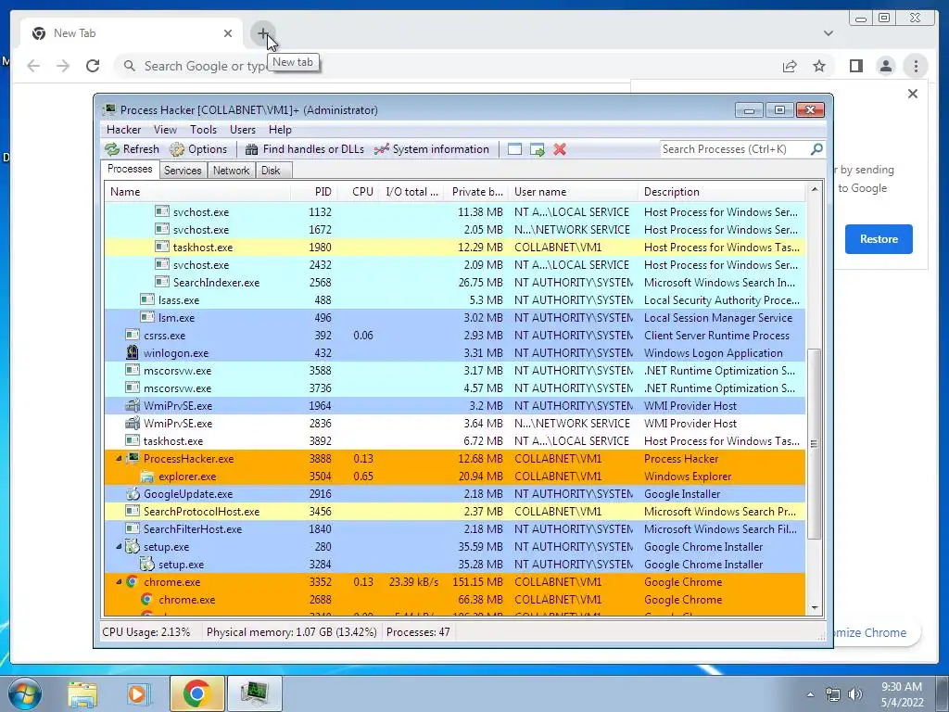
Task: Click scroll down arrow of process list
Action: [x=815, y=608]
